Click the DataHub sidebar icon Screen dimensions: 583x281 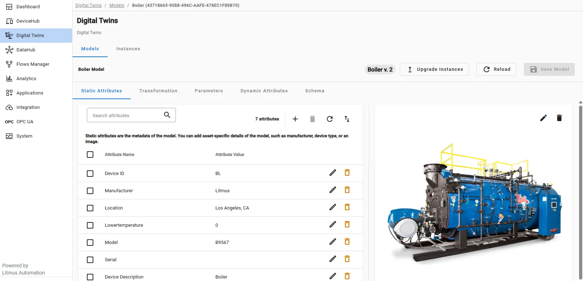tap(9, 50)
